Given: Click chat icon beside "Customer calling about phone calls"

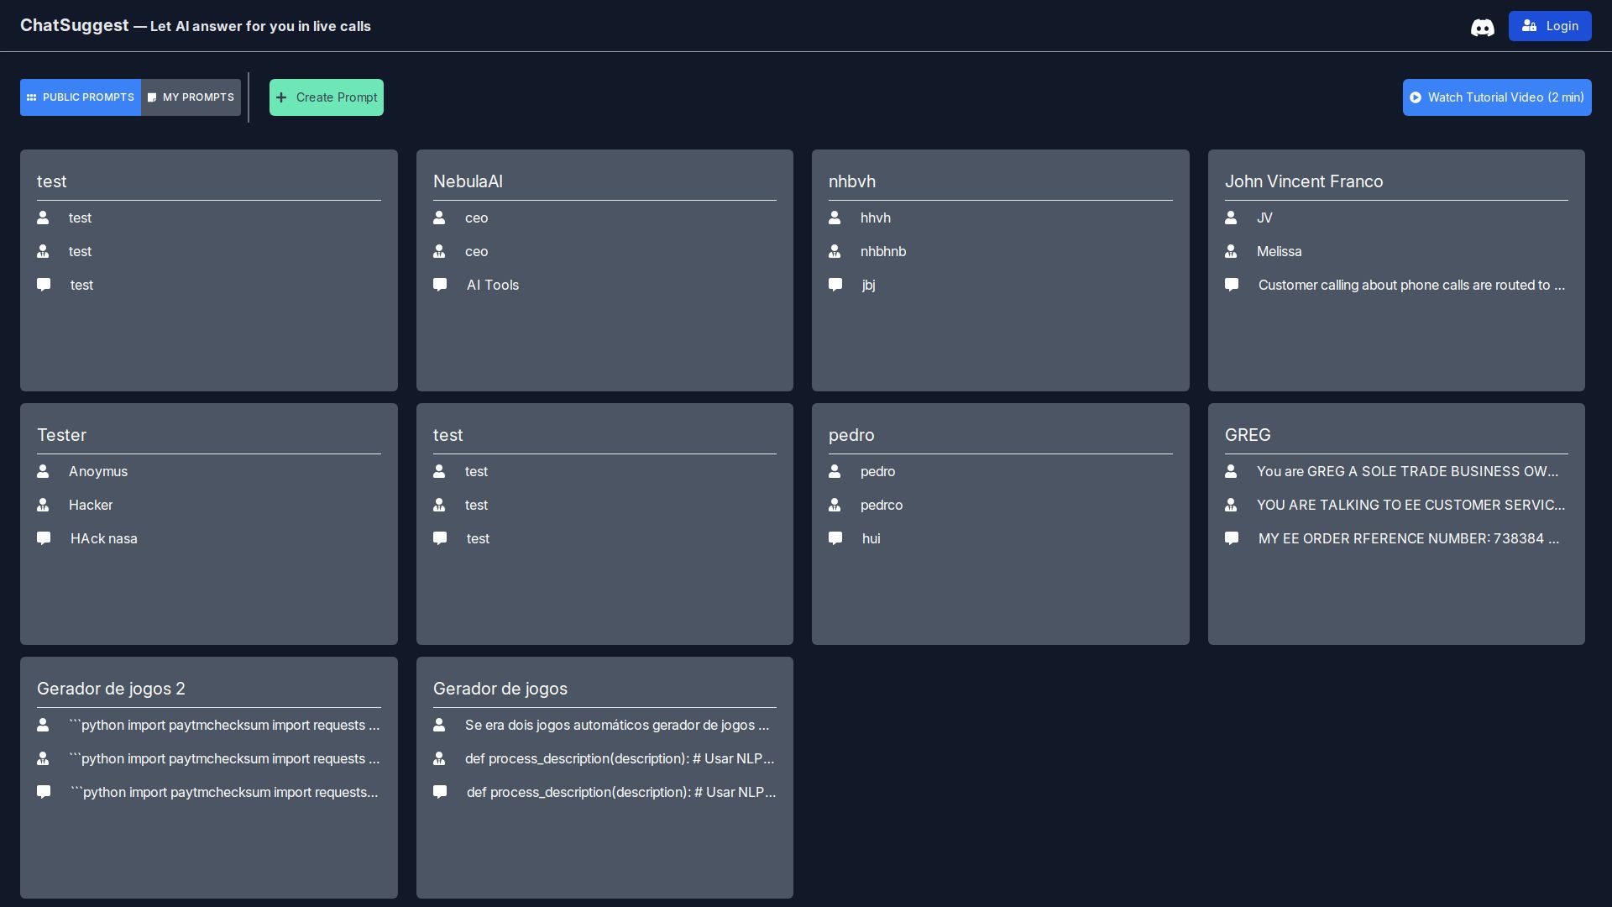Looking at the screenshot, I should (1232, 285).
